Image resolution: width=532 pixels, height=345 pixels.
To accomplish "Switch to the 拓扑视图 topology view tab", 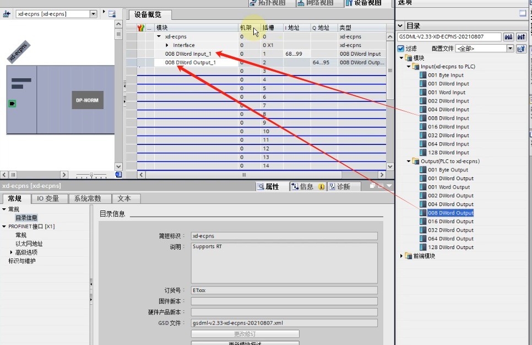I will [x=268, y=3].
